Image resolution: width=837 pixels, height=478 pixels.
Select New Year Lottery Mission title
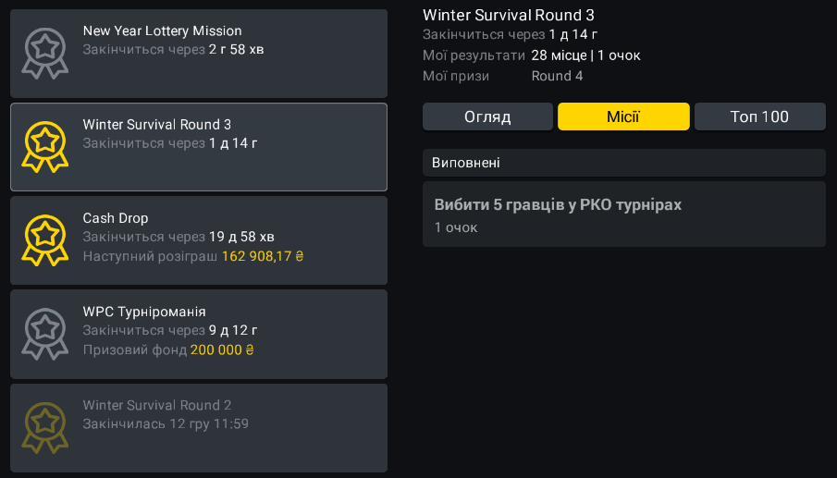point(162,31)
